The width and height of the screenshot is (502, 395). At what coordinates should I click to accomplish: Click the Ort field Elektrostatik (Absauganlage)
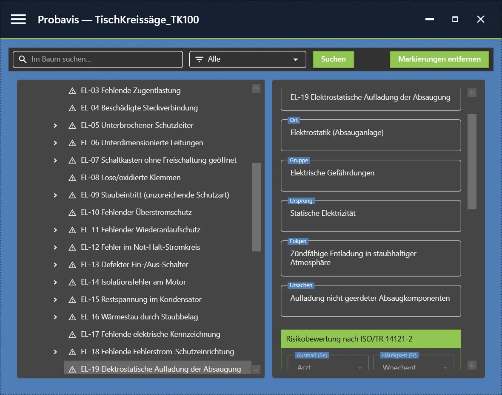click(371, 135)
